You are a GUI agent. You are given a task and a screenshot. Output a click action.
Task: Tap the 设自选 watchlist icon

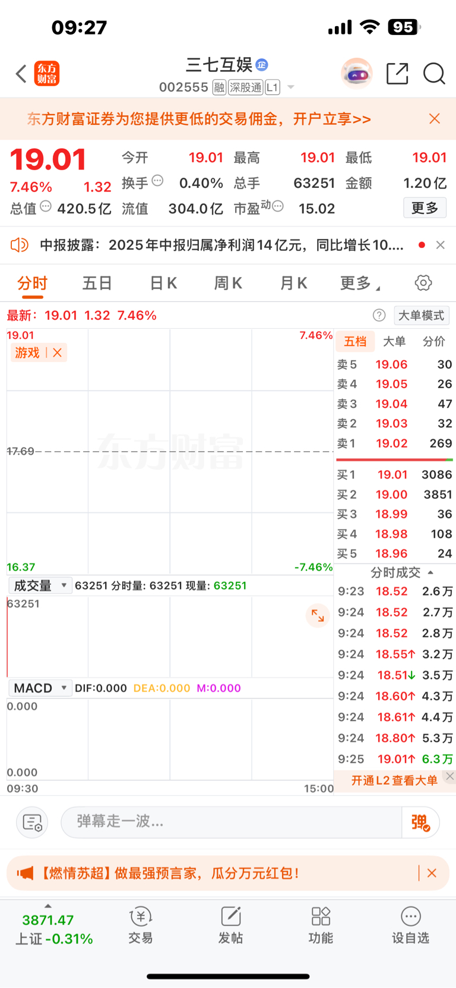pos(410,926)
